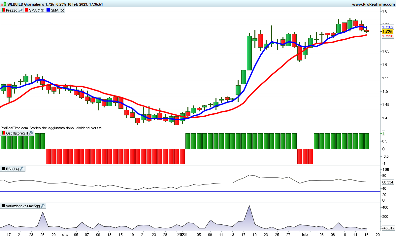Select the SMA (5) label
The width and height of the screenshot is (396, 238).
[58, 10]
